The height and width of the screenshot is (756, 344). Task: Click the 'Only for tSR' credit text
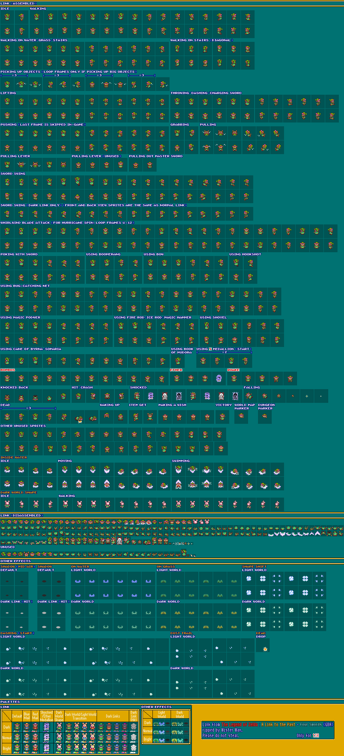coord(308,735)
